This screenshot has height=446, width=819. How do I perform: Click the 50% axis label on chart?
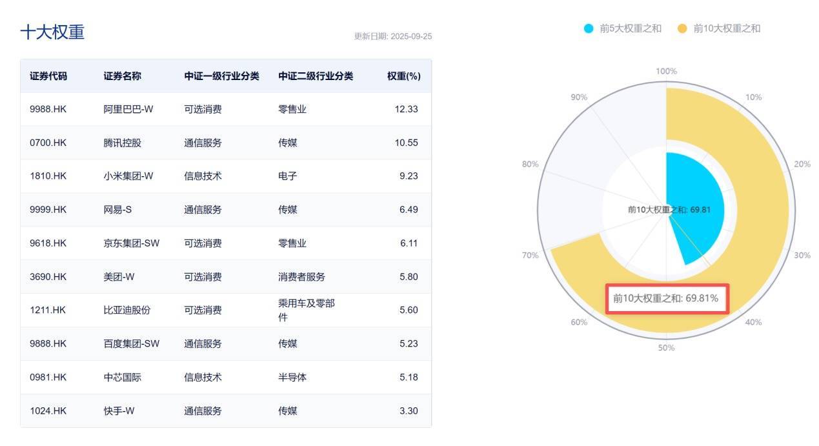click(x=666, y=348)
